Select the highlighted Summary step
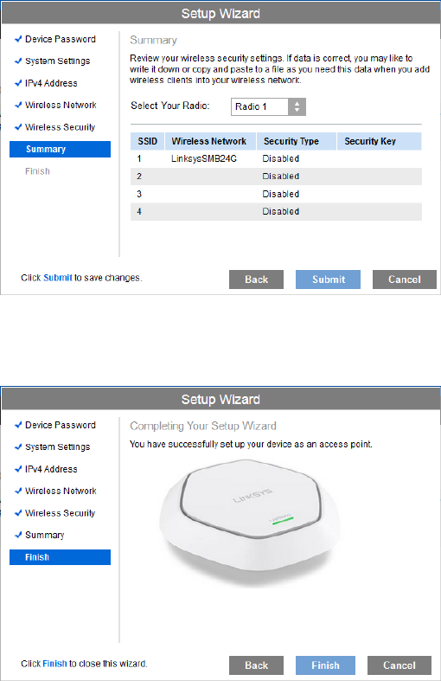 click(x=60, y=150)
